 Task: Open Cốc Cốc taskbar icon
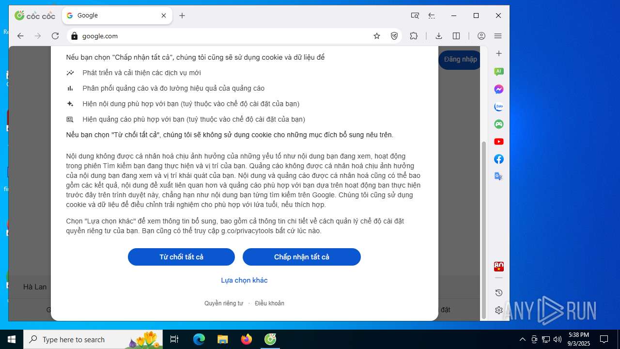click(270, 339)
